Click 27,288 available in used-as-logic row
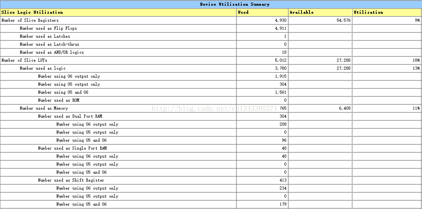The image size is (422, 209). pyautogui.click(x=344, y=68)
